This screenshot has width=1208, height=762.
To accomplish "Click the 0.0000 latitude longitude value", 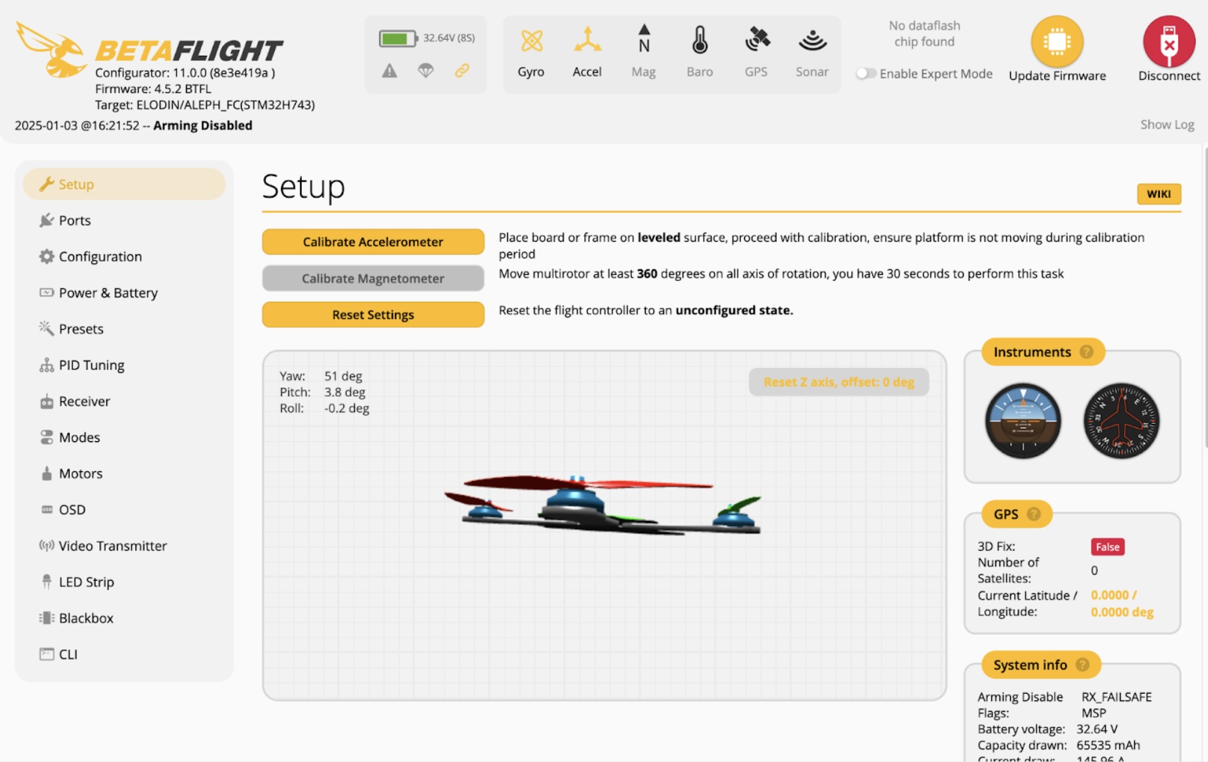I will [1122, 604].
